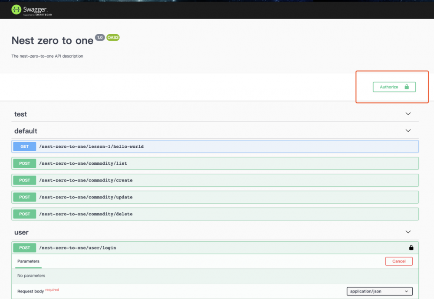Expand POST commodity/list endpoint
This screenshot has height=299, width=434.
click(215, 163)
